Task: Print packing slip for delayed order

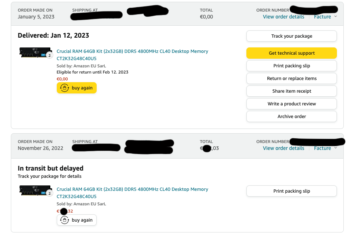Action: click(x=292, y=191)
